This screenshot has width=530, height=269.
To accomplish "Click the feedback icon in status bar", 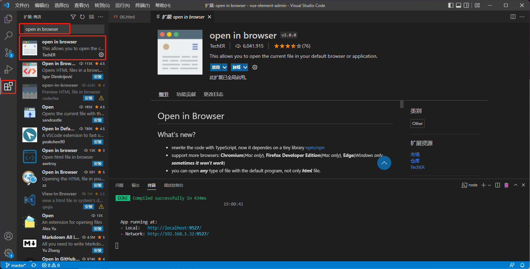I will (x=512, y=265).
